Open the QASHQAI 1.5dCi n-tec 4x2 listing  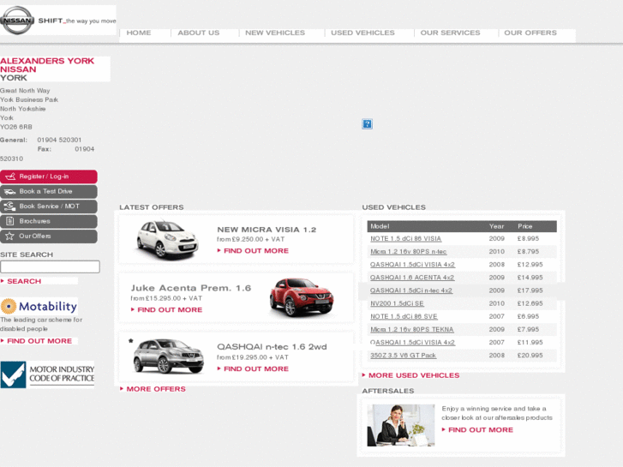410,290
